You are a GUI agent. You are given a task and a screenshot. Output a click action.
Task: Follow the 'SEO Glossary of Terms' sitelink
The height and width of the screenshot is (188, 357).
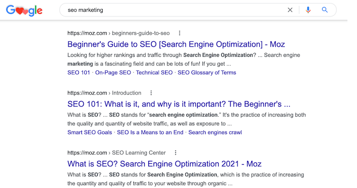pos(207,73)
